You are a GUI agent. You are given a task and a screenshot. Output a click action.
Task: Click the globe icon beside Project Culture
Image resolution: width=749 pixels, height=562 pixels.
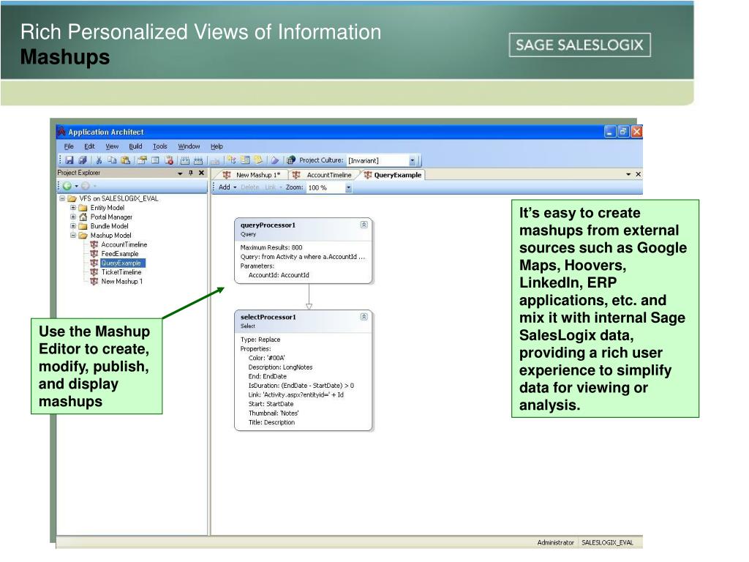291,160
